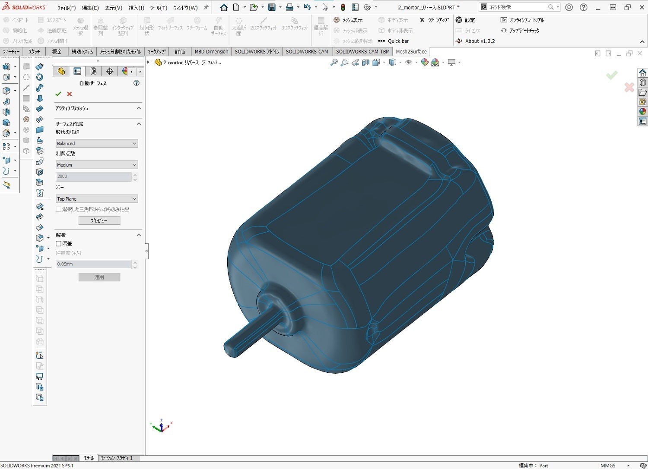The image size is (648, 469).
Task: Open the Medium control points dropdown
Action: click(97, 165)
